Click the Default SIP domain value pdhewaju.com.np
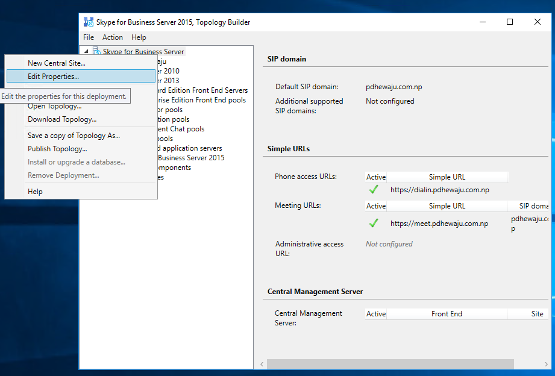Image resolution: width=555 pixels, height=376 pixels. (x=394, y=87)
